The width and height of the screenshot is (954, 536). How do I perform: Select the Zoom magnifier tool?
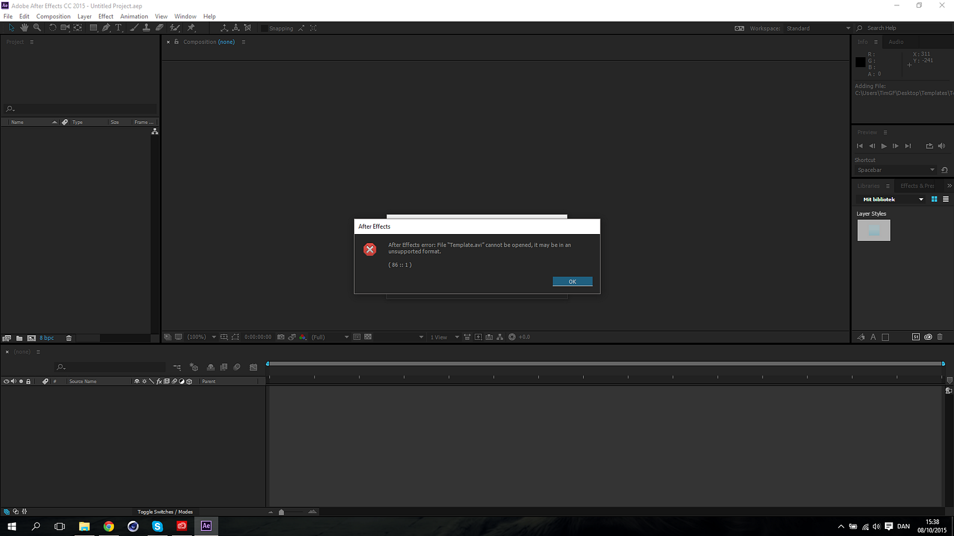pos(37,28)
